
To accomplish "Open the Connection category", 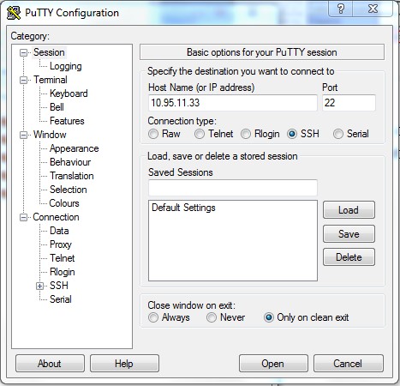I will click(x=56, y=217).
